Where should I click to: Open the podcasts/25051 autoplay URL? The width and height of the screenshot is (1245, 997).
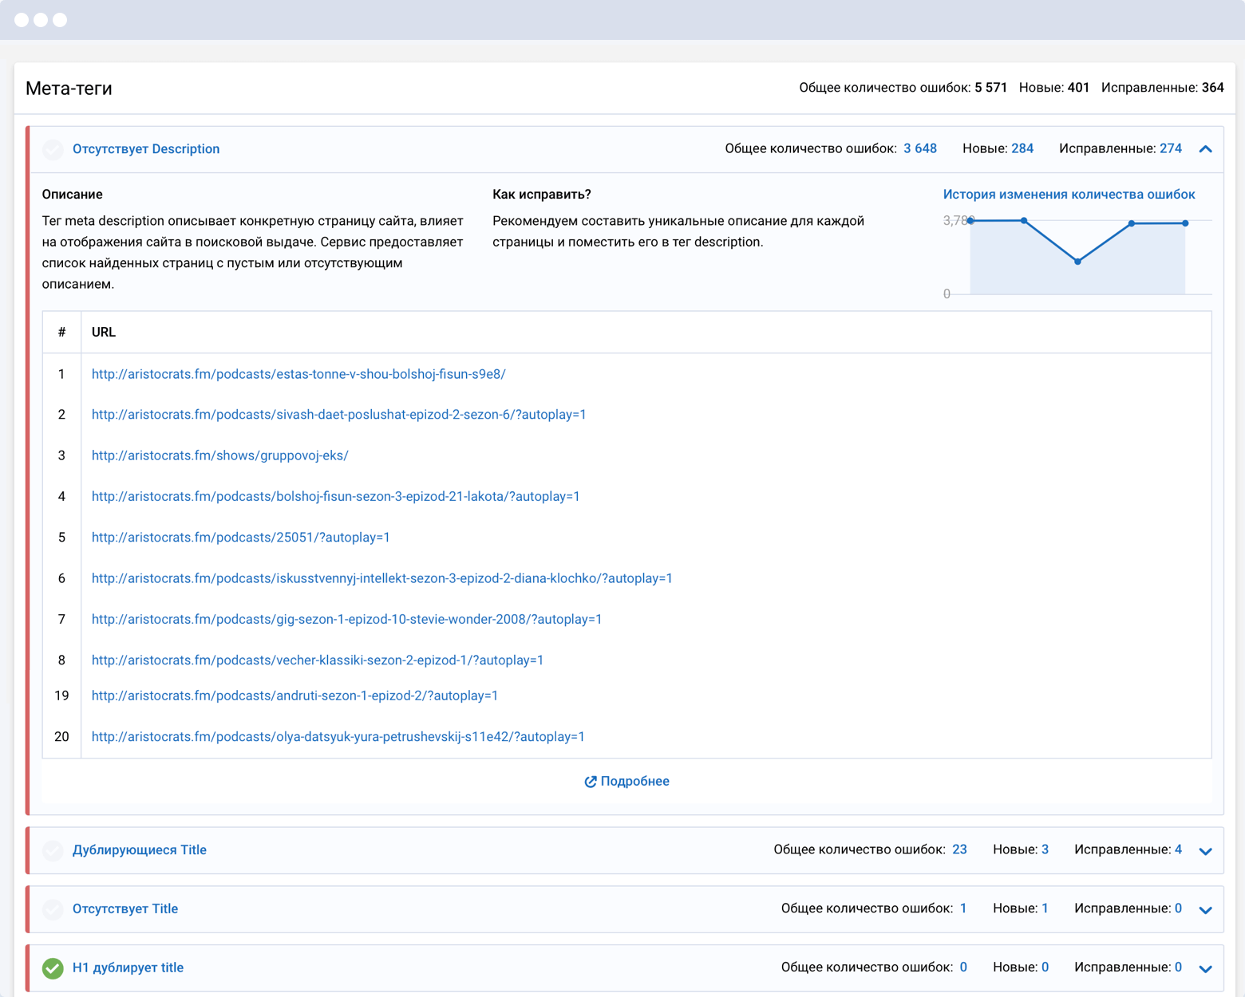click(241, 538)
